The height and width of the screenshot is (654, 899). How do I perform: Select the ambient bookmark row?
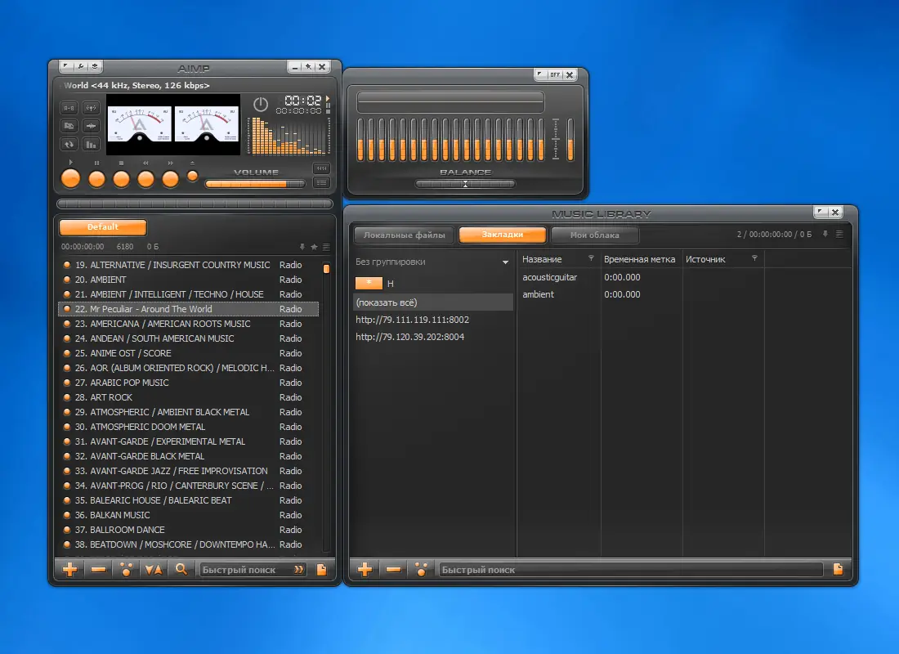click(685, 294)
